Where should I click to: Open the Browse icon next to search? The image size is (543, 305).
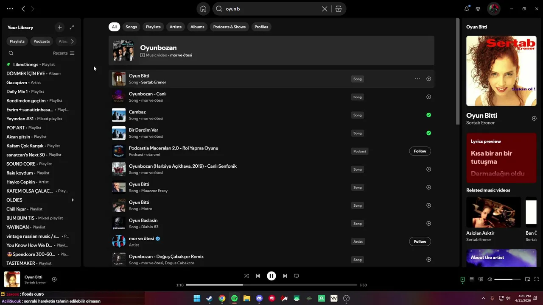pos(339,9)
